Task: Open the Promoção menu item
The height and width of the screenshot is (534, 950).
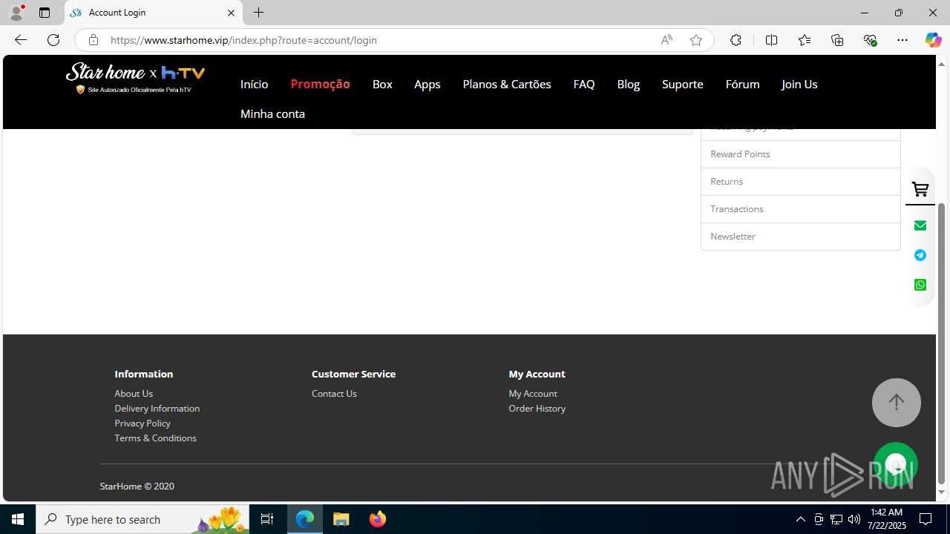Action: (320, 85)
